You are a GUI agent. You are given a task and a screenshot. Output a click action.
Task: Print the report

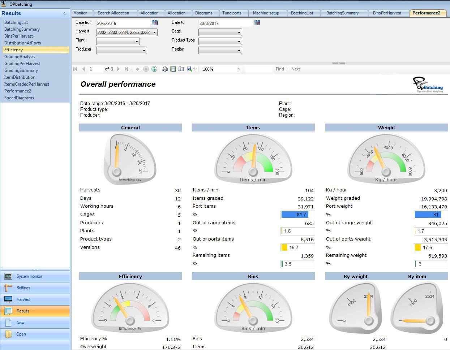click(165, 69)
